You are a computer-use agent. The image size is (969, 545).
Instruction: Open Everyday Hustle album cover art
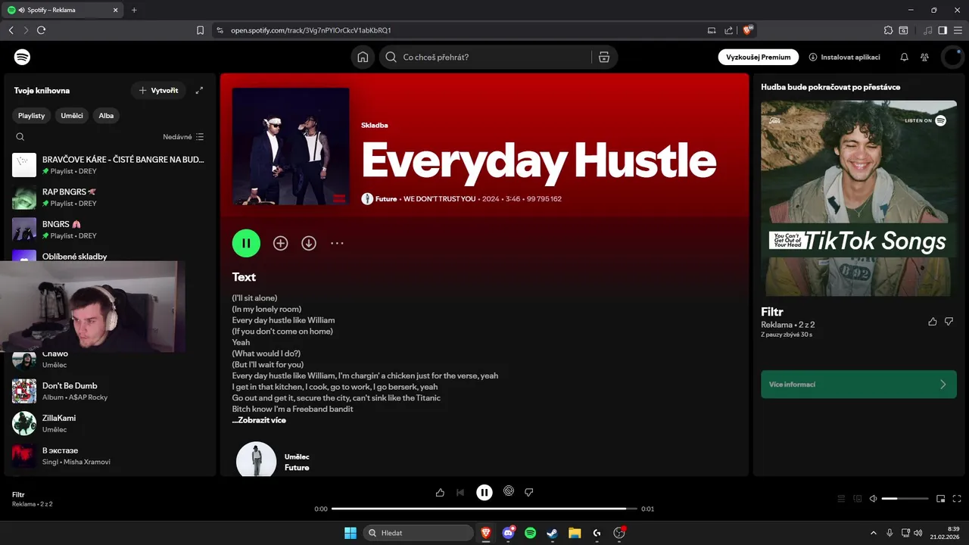pos(291,146)
